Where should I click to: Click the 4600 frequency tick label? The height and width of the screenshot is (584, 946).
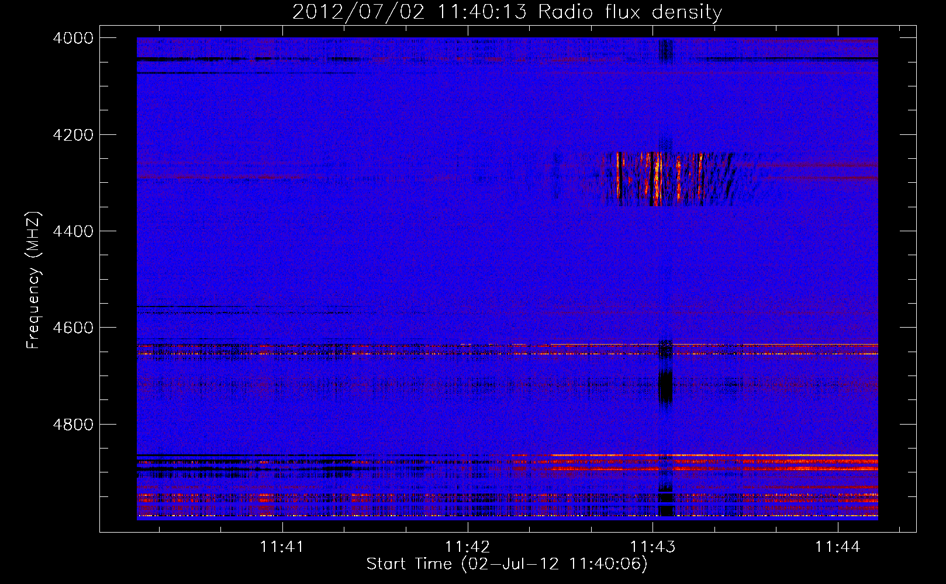coord(73,328)
